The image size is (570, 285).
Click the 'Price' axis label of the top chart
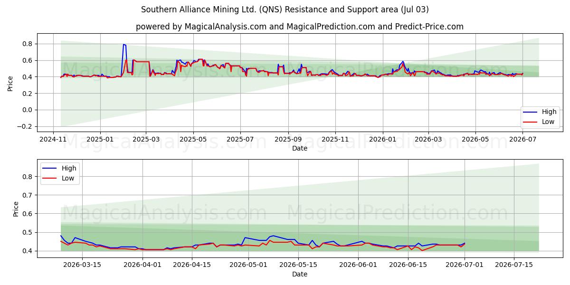tap(10, 83)
